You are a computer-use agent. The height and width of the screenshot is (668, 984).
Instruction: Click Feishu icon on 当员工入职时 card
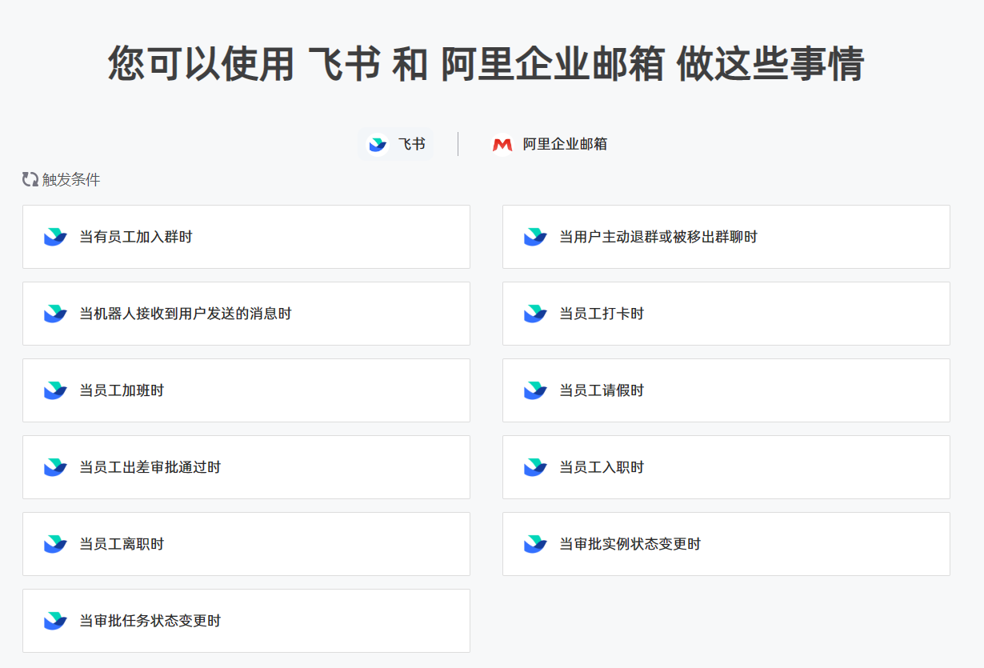coord(535,467)
